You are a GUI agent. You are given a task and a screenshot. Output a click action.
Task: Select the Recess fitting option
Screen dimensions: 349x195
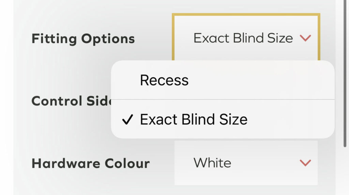[164, 81]
